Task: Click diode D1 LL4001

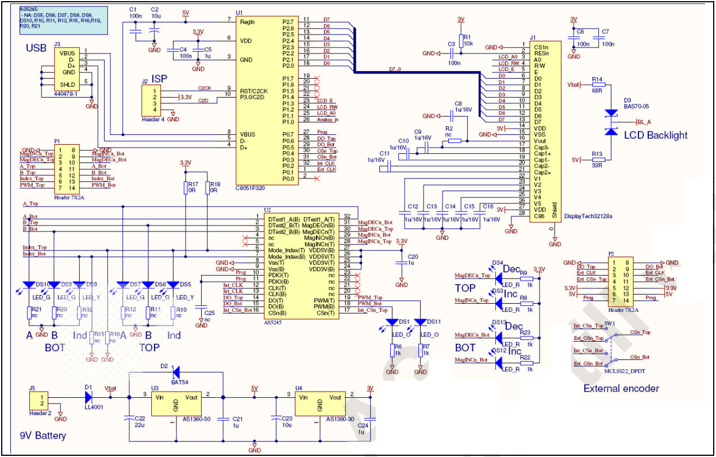Action: tap(89, 396)
